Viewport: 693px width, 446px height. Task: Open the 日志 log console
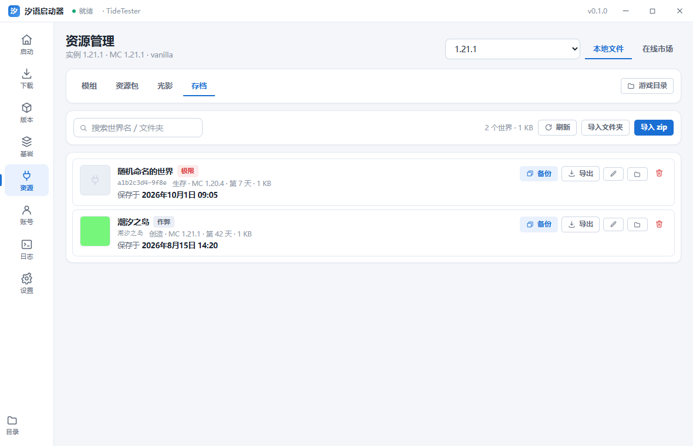[x=26, y=249]
